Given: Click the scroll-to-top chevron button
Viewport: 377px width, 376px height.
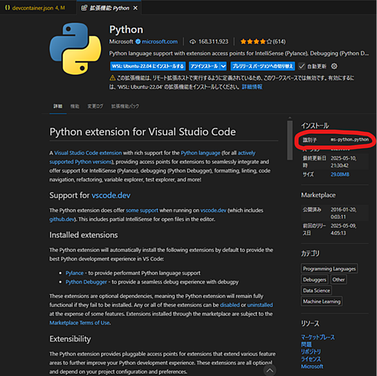Looking at the screenshot, I should click(x=270, y=371).
